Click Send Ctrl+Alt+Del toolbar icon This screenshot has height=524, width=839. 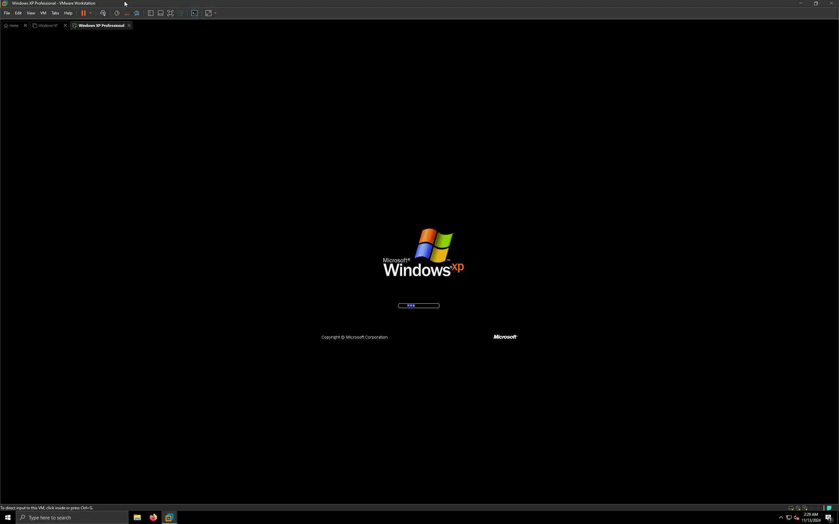click(103, 13)
